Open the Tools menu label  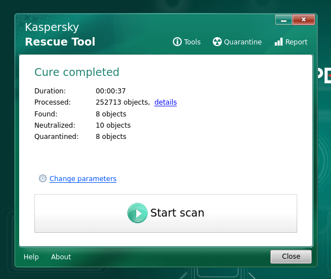(x=192, y=42)
